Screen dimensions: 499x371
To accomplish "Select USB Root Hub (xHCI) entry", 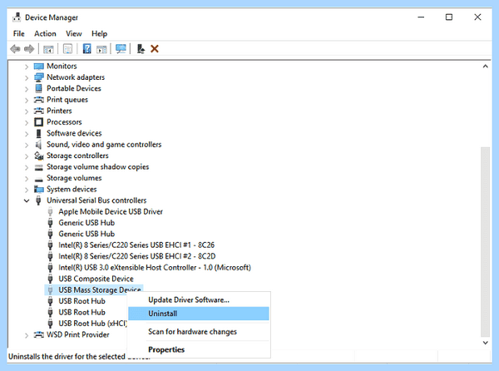I will (x=92, y=324).
